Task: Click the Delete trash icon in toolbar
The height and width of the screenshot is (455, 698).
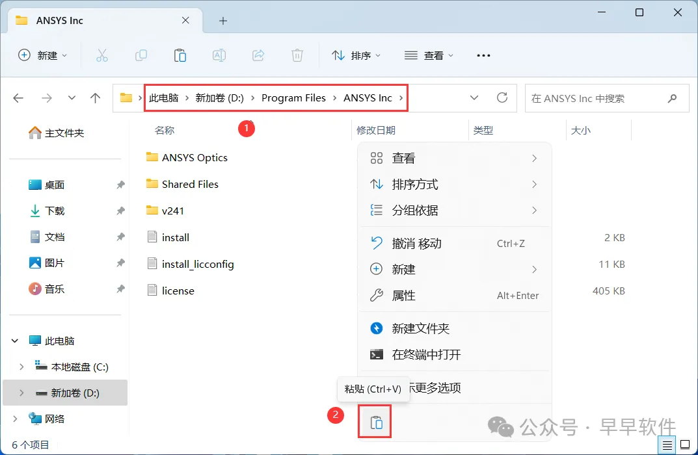Action: (x=297, y=56)
